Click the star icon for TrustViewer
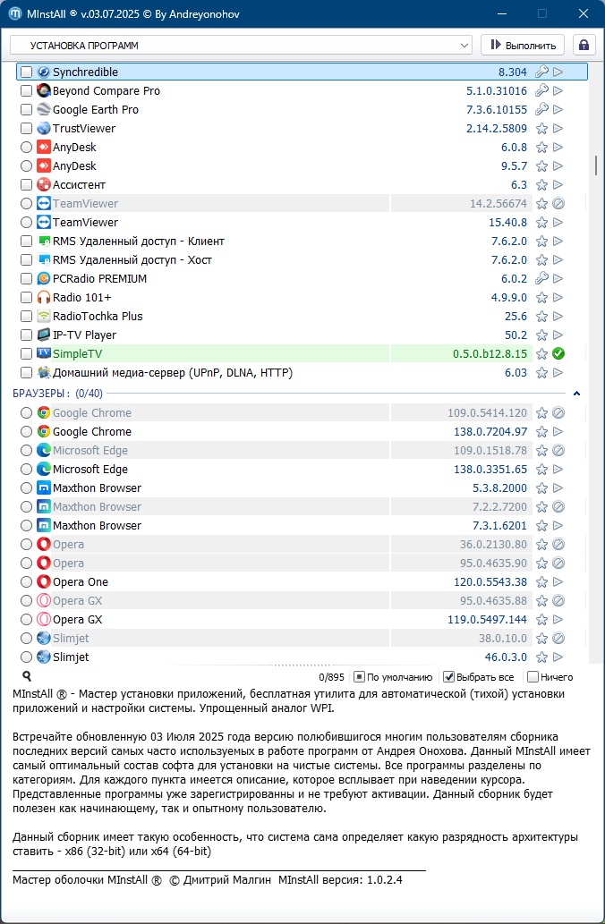605x924 pixels. click(x=541, y=129)
